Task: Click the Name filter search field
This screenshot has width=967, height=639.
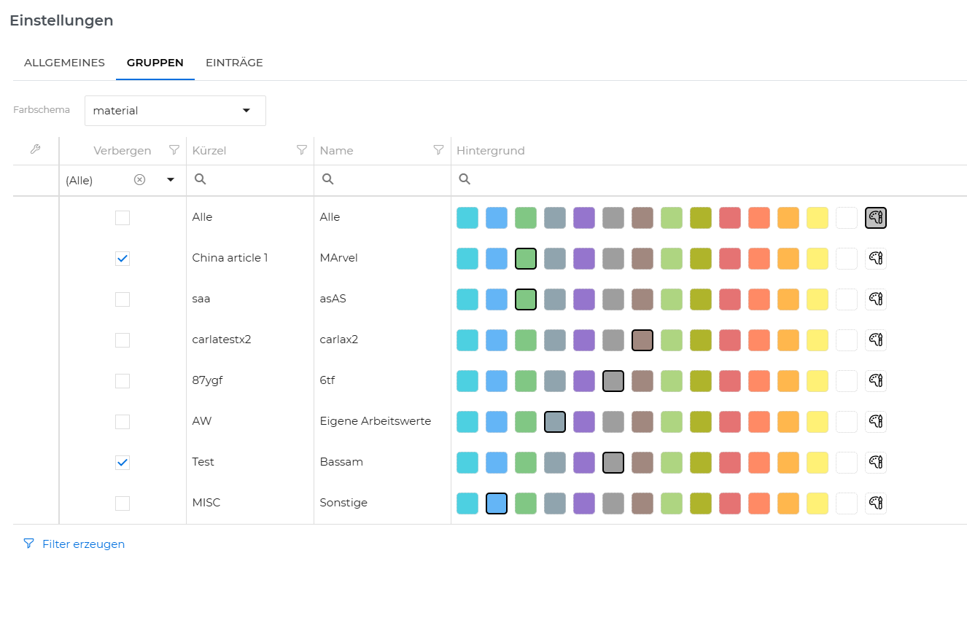Action: point(382,180)
